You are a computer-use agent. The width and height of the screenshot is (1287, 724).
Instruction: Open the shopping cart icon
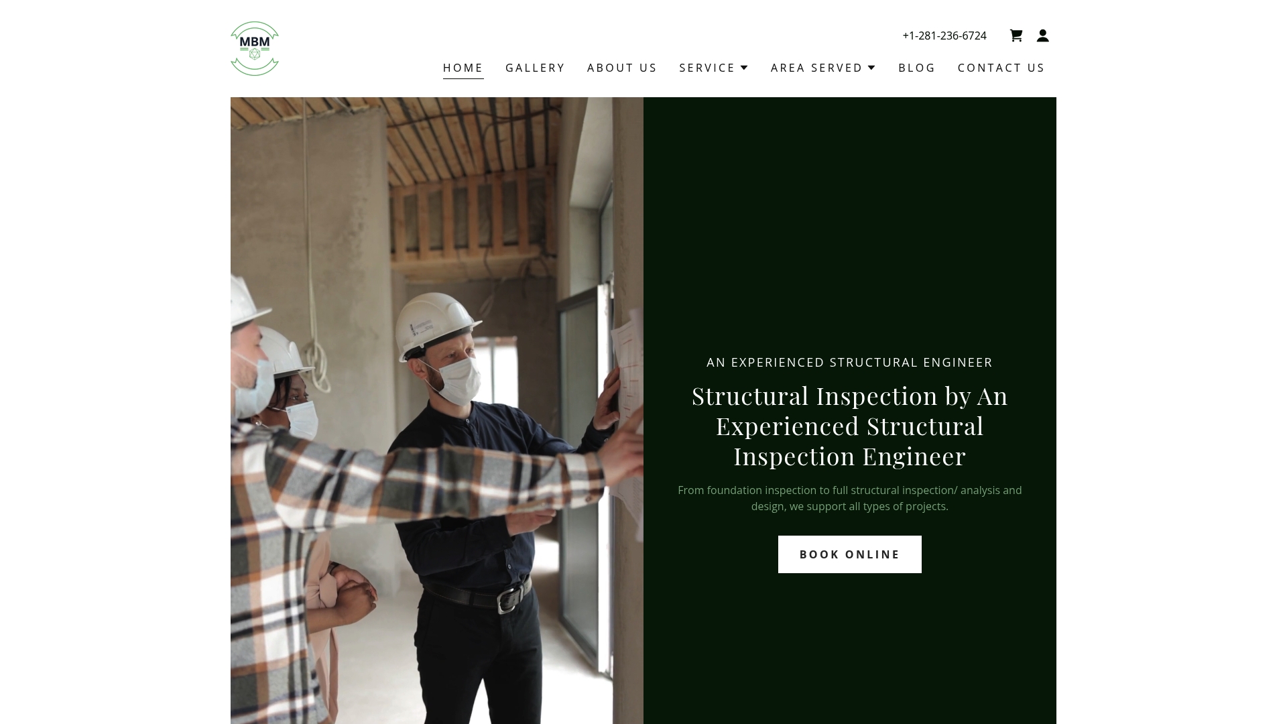click(1016, 36)
